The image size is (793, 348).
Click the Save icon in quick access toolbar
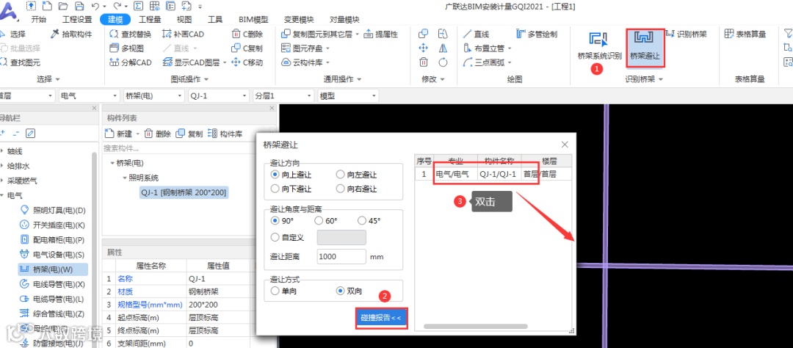pos(79,6)
